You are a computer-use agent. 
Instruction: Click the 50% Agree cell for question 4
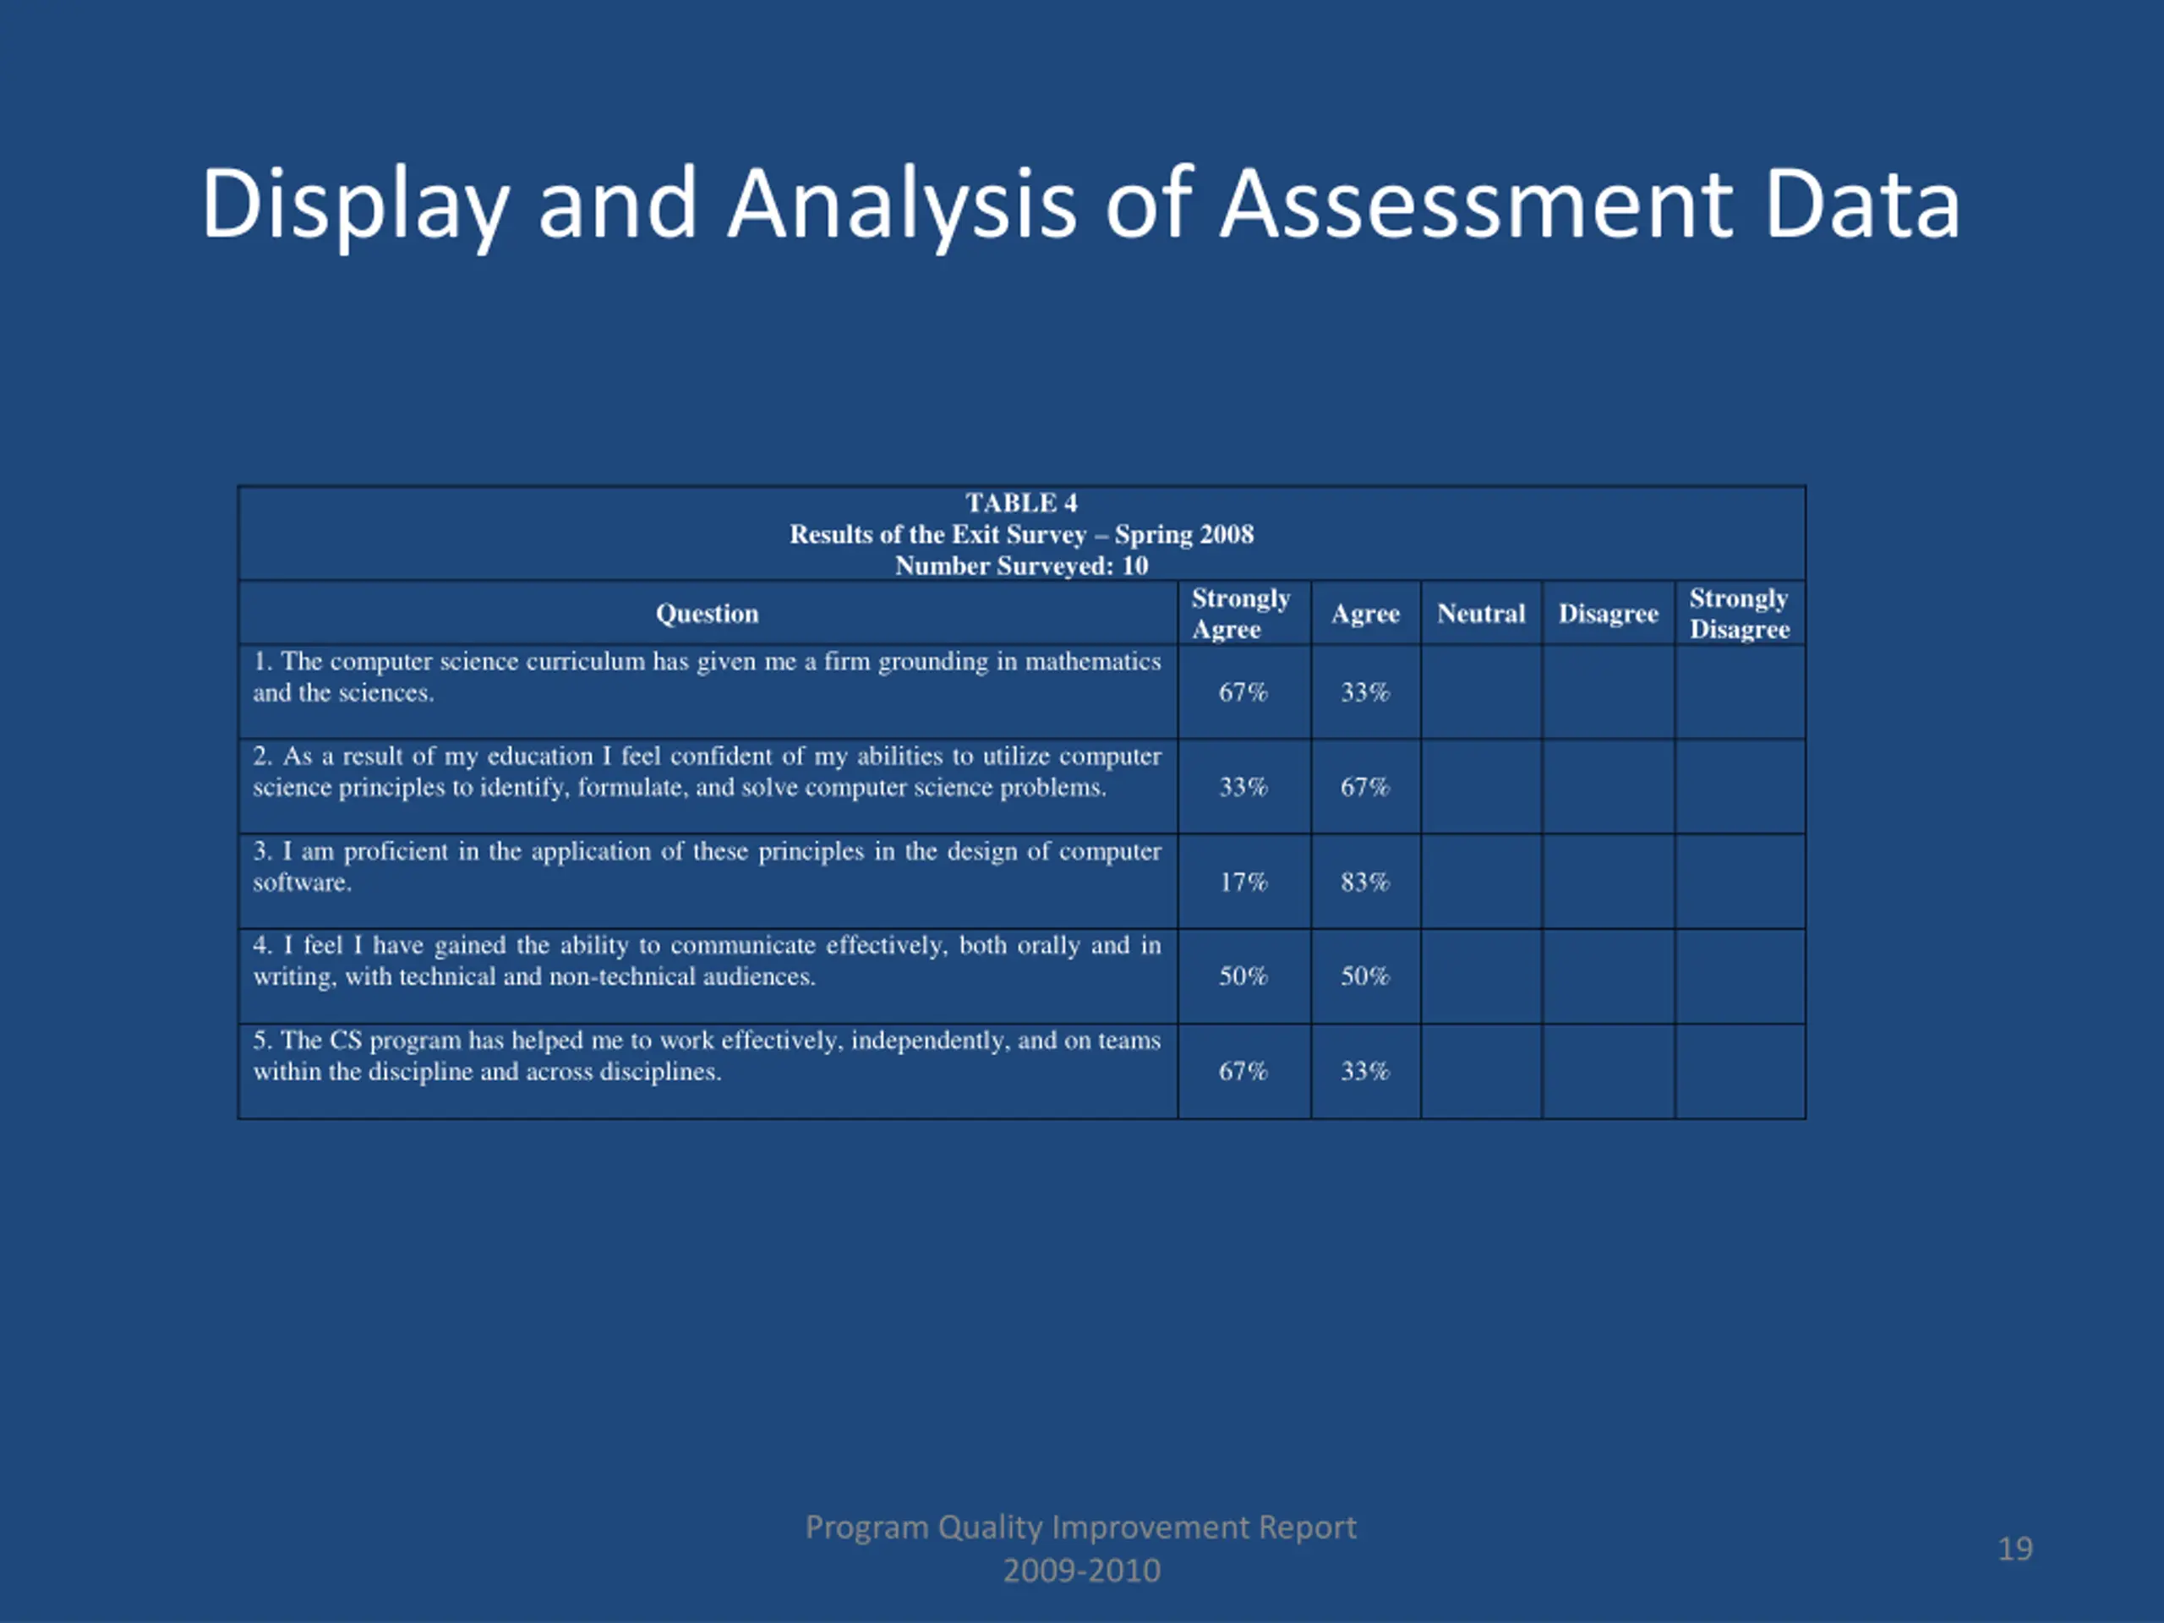pos(1364,976)
